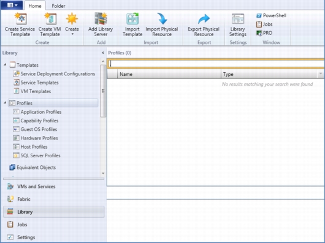Select the Templates tree item

tap(24, 65)
